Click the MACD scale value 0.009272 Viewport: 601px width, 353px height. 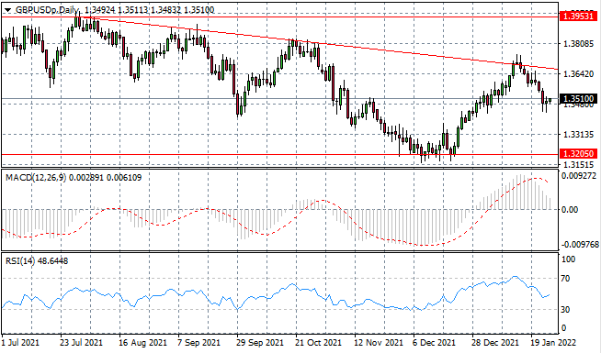click(580, 176)
